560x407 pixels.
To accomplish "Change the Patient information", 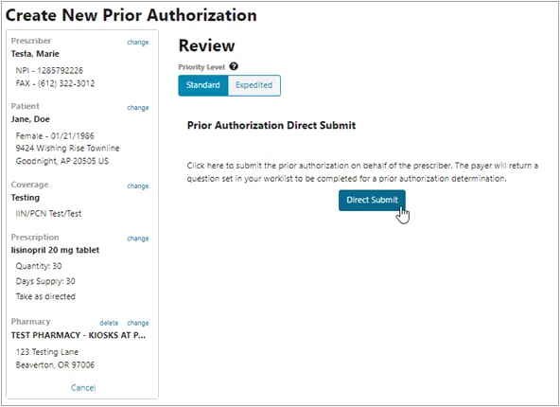I will (137, 108).
